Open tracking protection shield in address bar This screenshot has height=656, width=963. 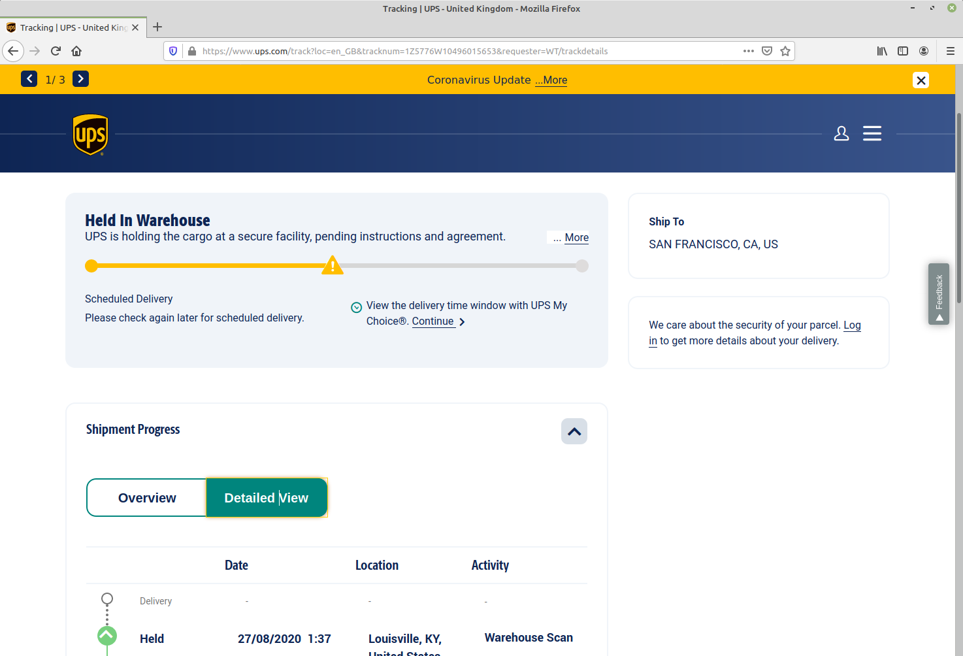tap(173, 51)
